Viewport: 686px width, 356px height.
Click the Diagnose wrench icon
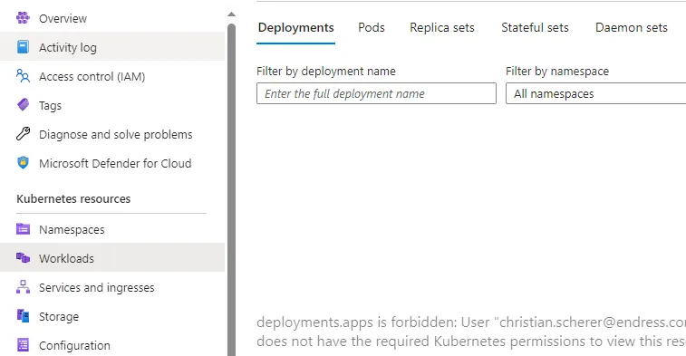click(23, 134)
